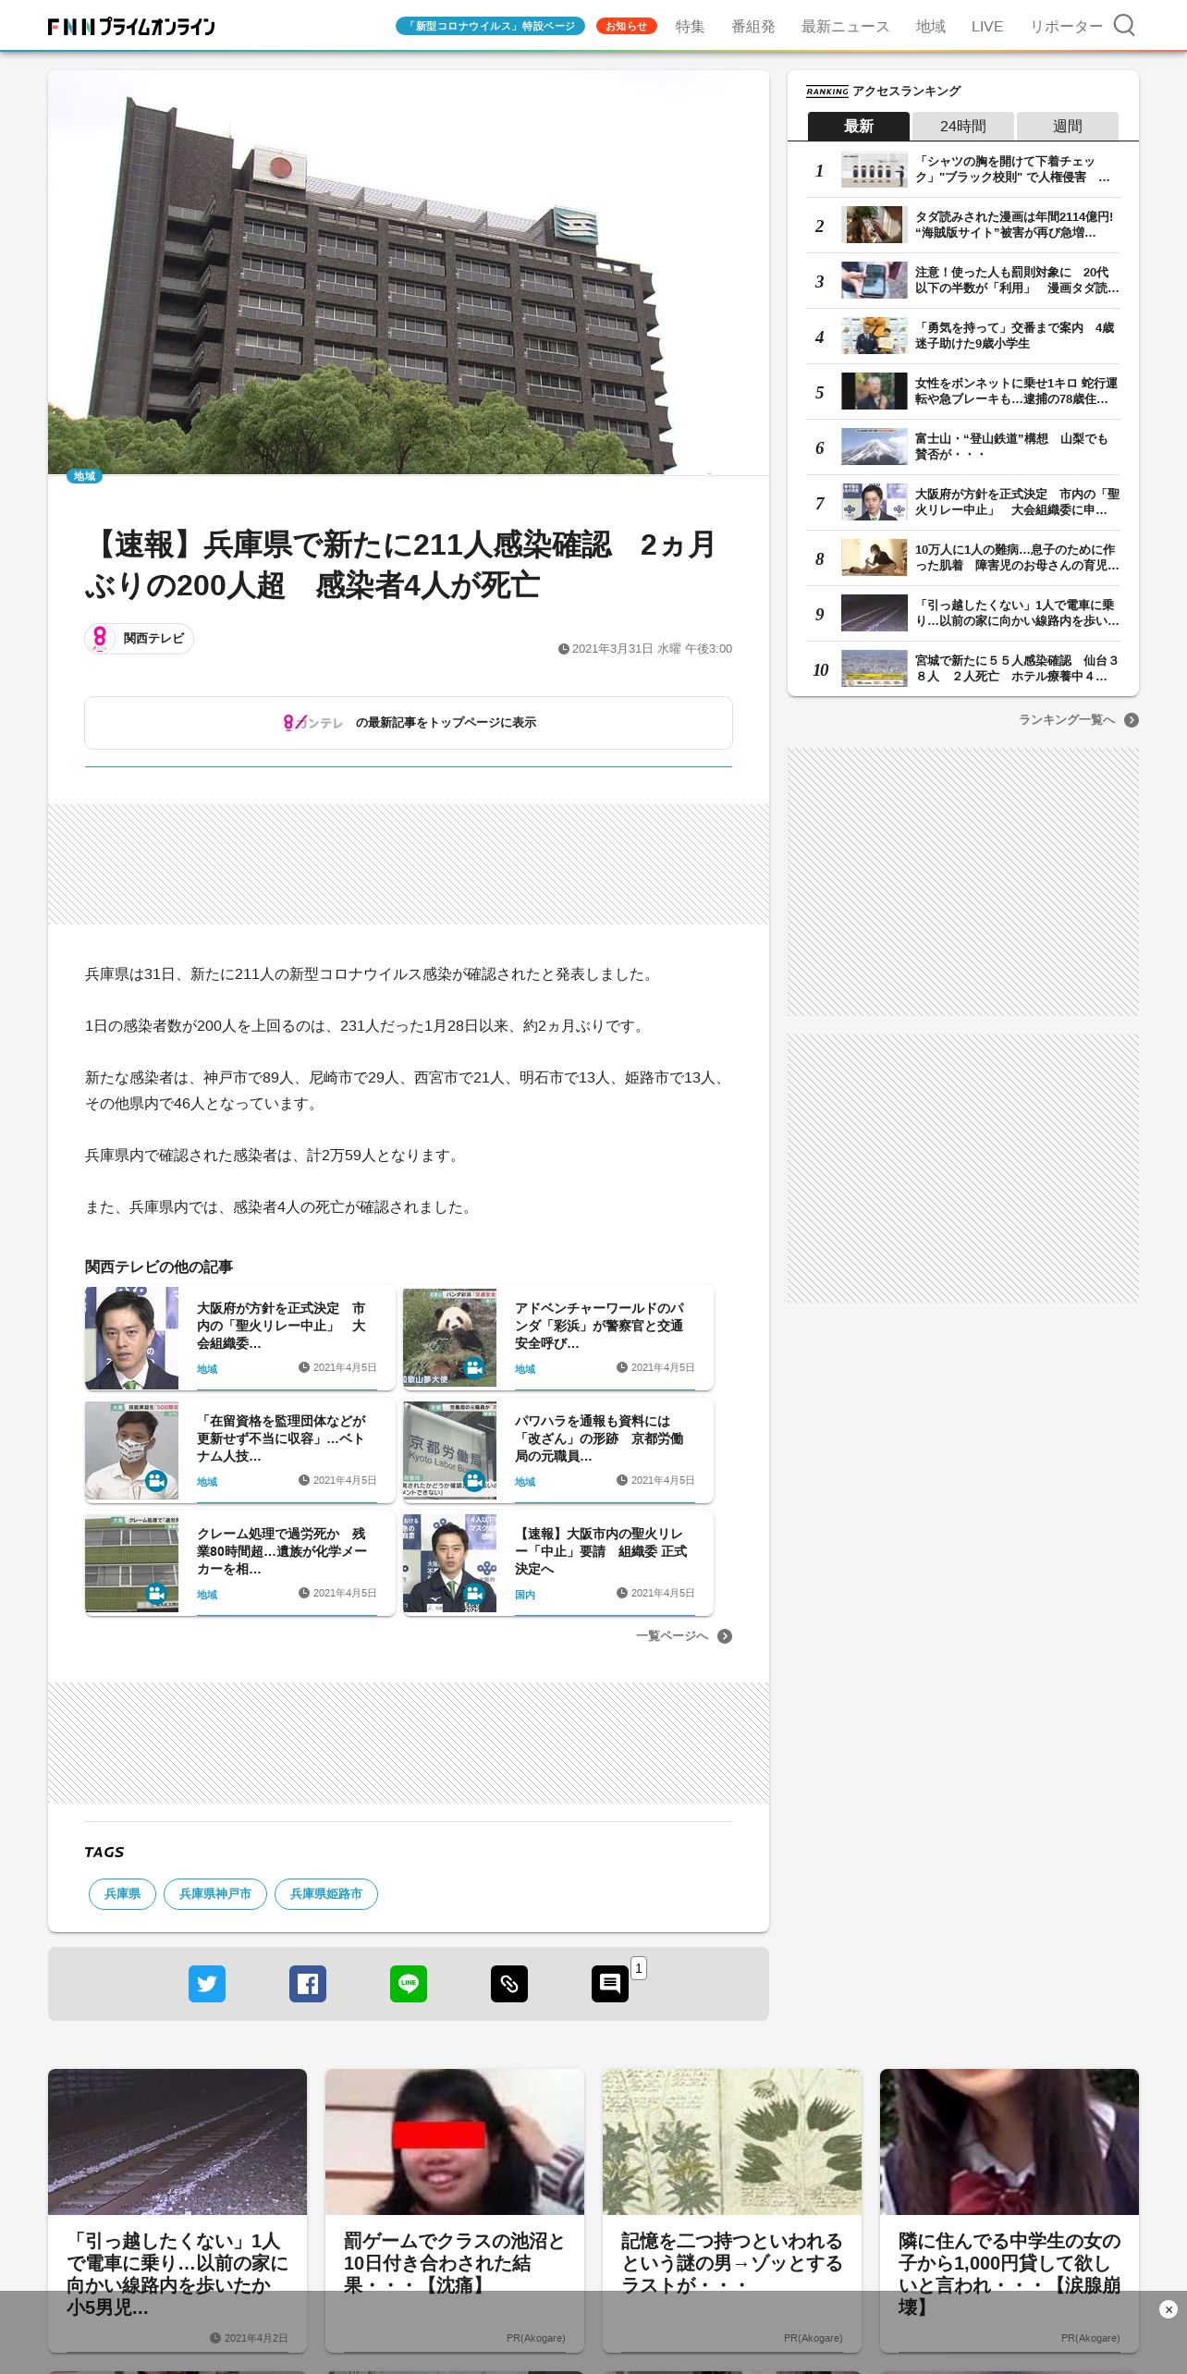Open ranking item 2 about 海賊版サイト
This screenshot has height=2374, width=1187.
[x=963, y=226]
